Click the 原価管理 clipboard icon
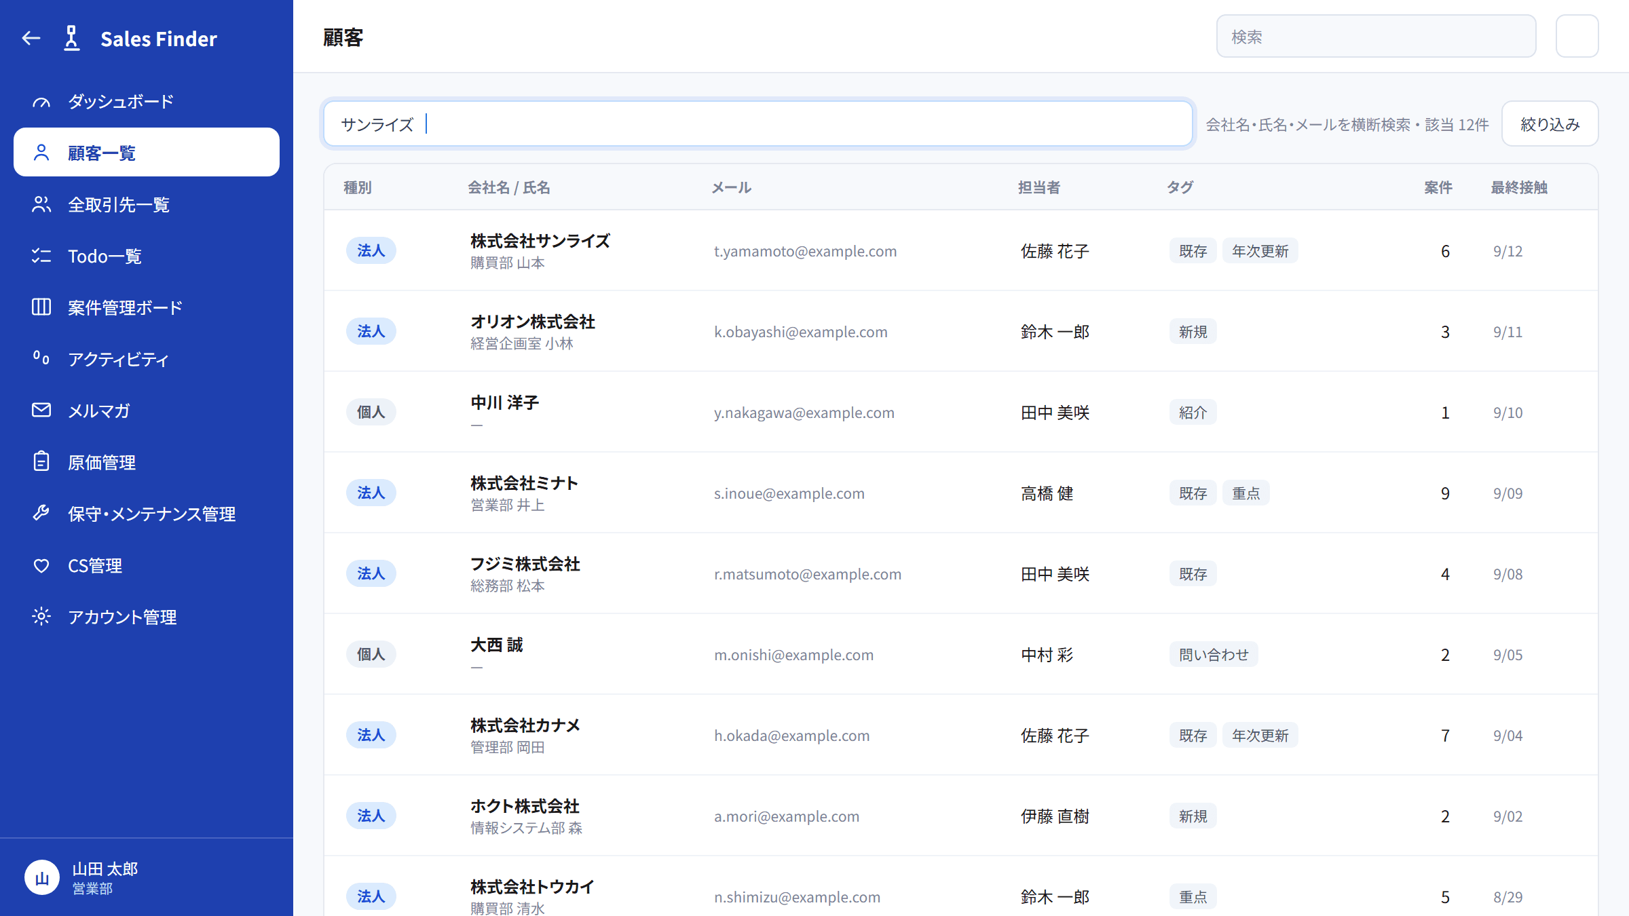The image size is (1629, 916). 41,461
